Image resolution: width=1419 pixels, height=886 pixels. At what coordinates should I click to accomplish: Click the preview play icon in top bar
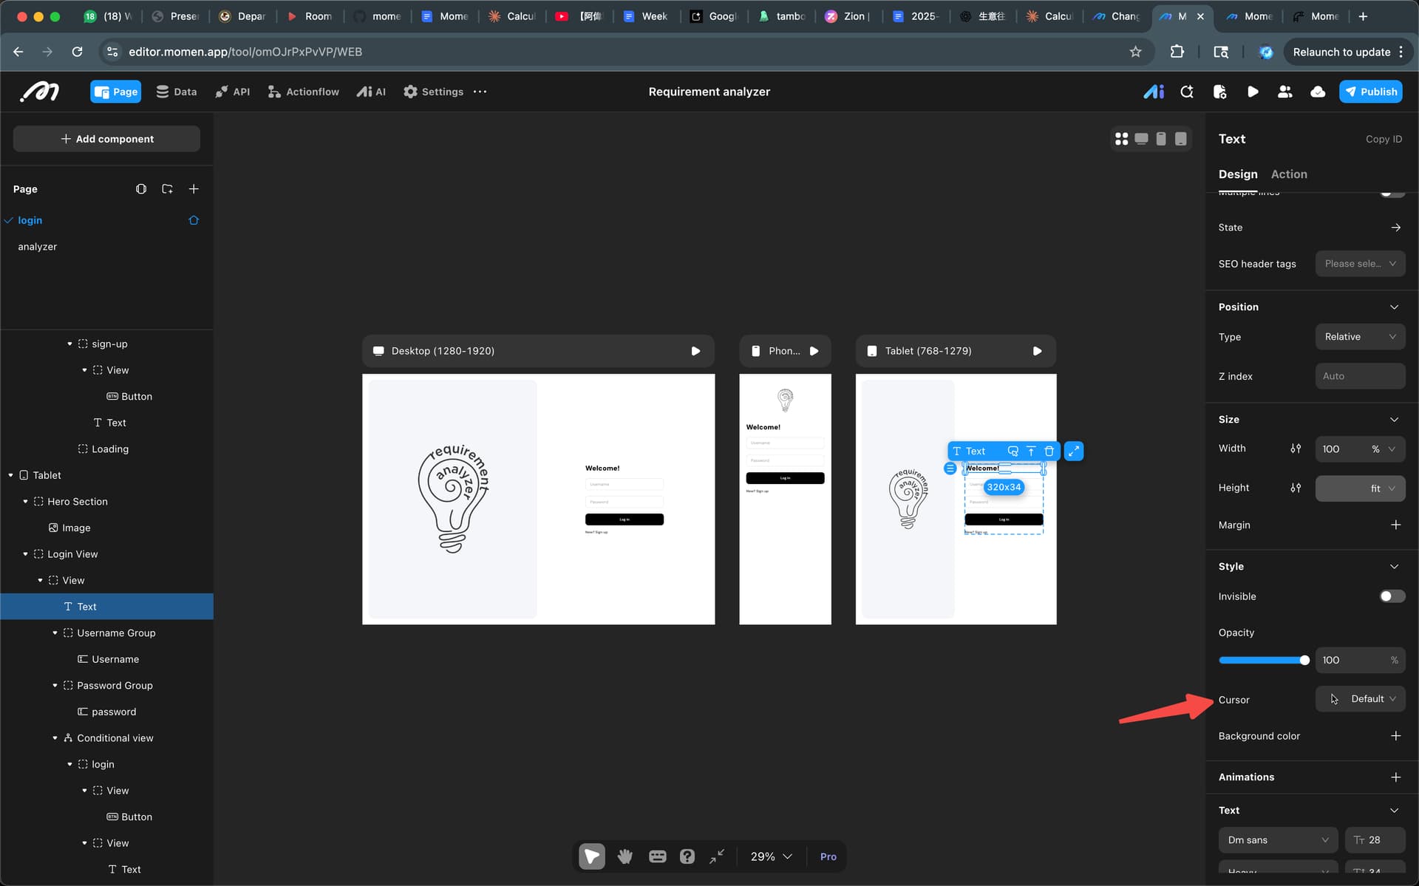[1252, 92]
